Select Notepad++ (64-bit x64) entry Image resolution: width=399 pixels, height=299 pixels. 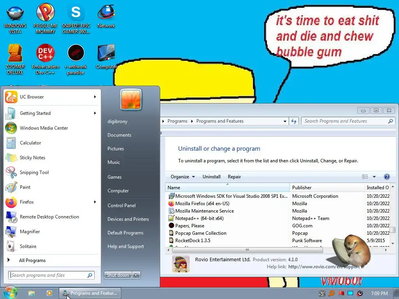(x=277, y=218)
